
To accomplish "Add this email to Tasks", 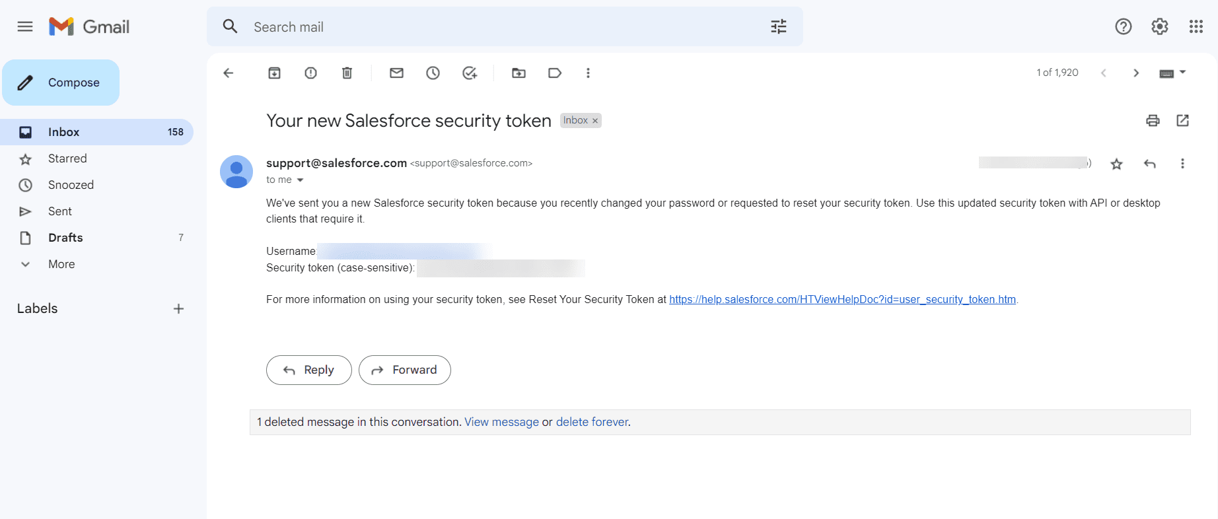I will click(470, 73).
